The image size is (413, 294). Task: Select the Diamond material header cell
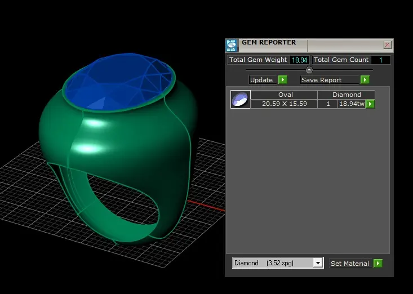tap(347, 95)
